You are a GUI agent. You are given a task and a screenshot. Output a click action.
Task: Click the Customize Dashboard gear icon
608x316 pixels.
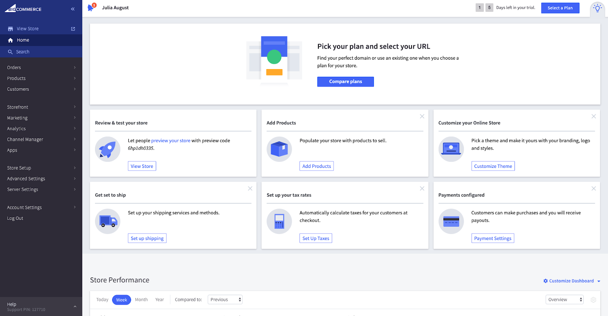tap(545, 281)
